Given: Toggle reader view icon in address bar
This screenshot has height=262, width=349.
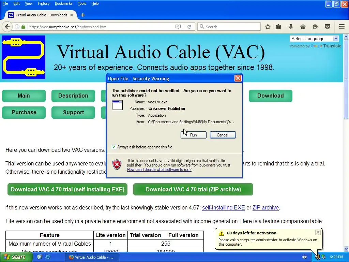Looking at the screenshot, I should tap(178, 27).
